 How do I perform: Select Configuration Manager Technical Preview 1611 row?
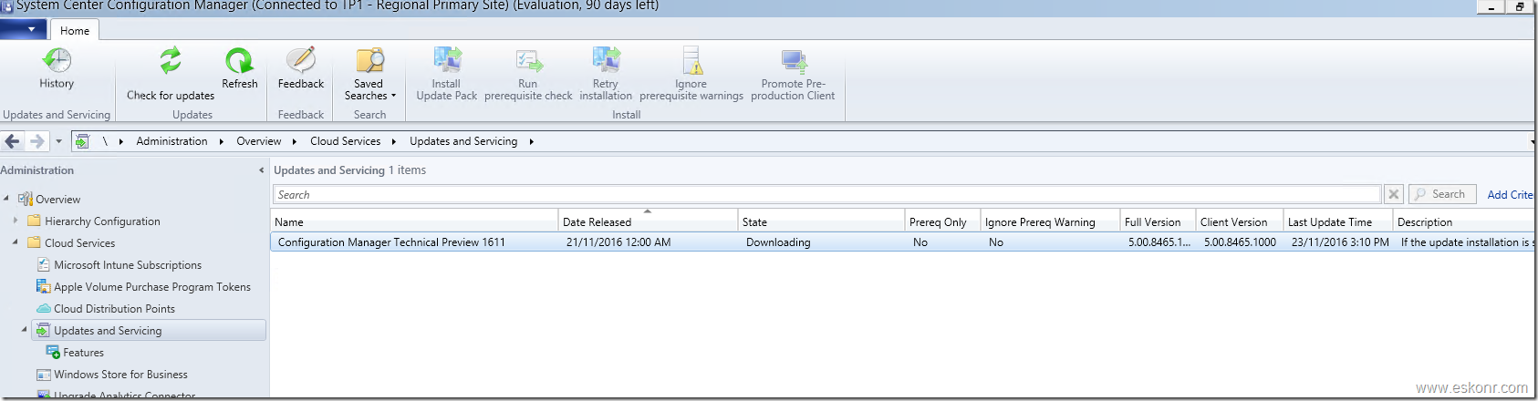tap(902, 242)
